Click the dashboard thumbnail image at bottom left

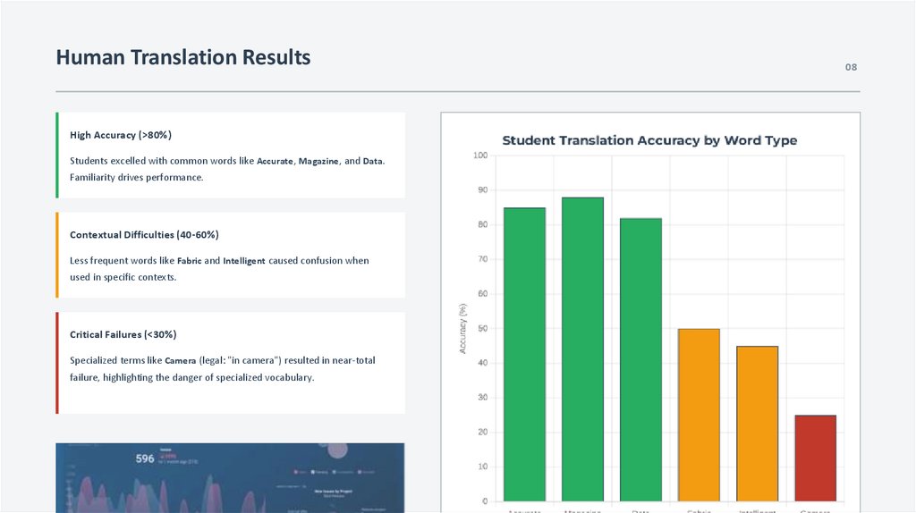230,478
